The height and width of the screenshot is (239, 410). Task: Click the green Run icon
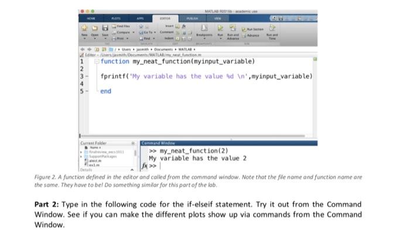pos(220,28)
